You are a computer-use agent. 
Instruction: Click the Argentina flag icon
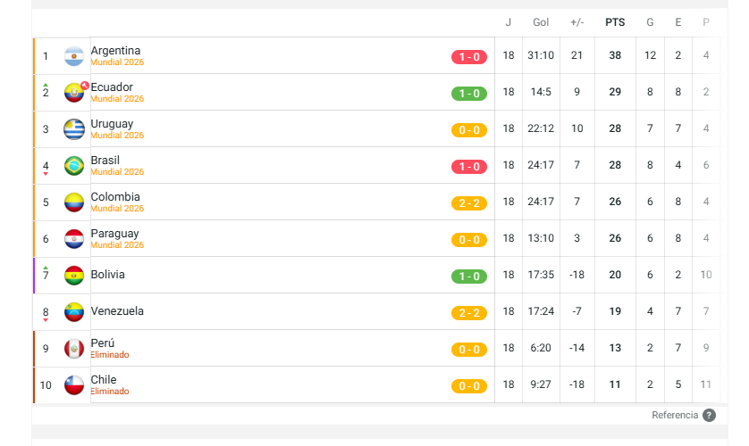[74, 56]
